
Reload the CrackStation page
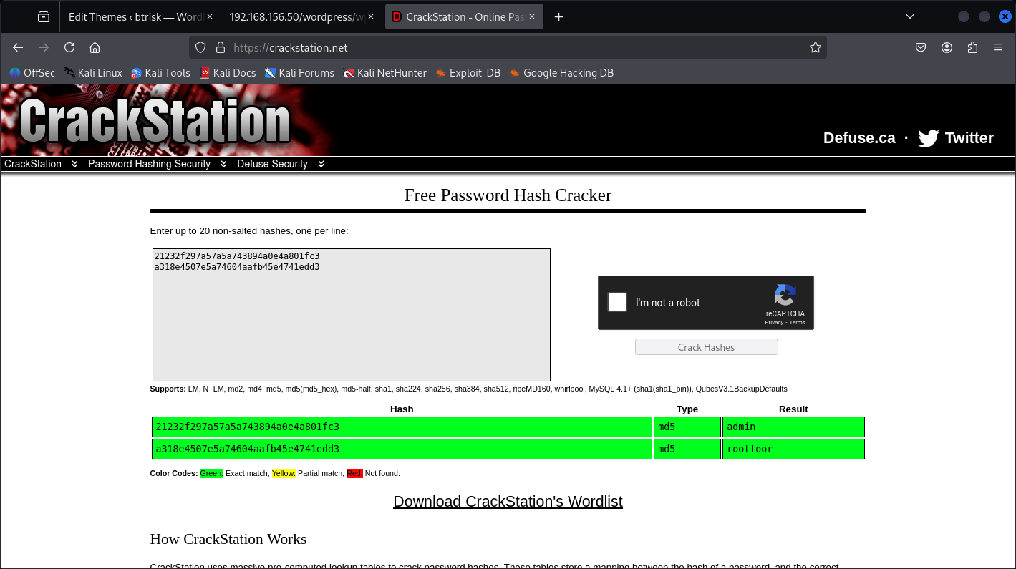pos(69,47)
